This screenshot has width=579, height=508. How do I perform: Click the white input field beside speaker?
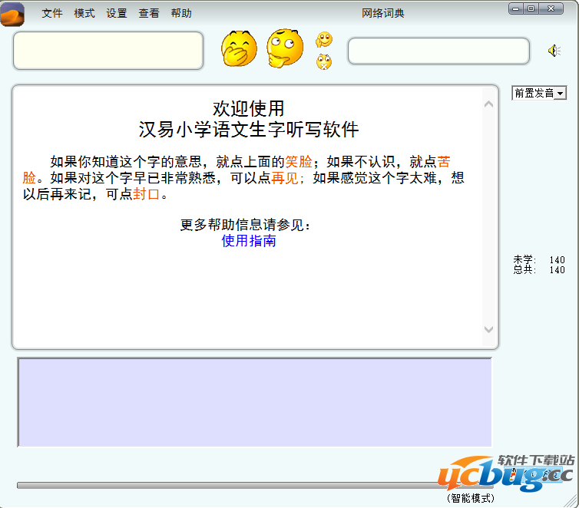[438, 51]
